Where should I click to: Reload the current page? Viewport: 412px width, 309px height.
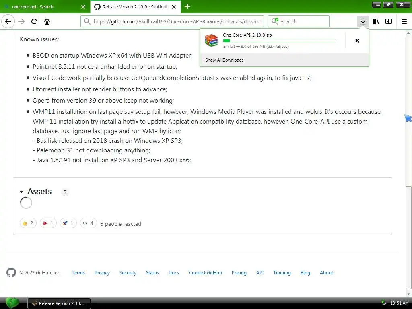[x=35, y=21]
